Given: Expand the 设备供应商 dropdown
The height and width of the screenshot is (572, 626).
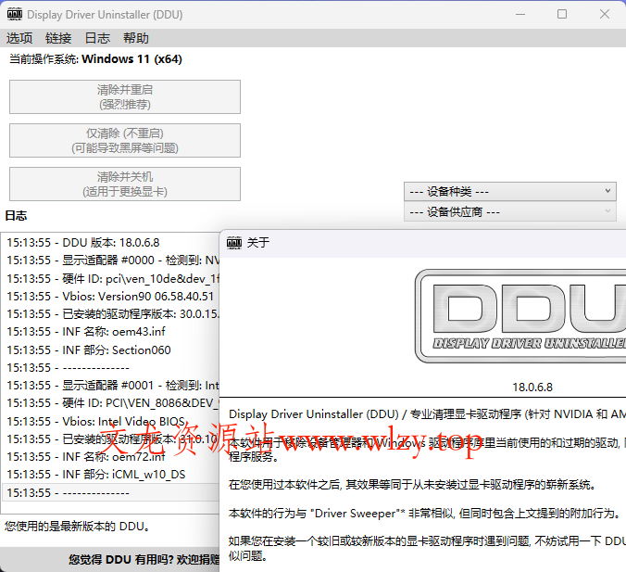Looking at the screenshot, I should click(x=510, y=212).
